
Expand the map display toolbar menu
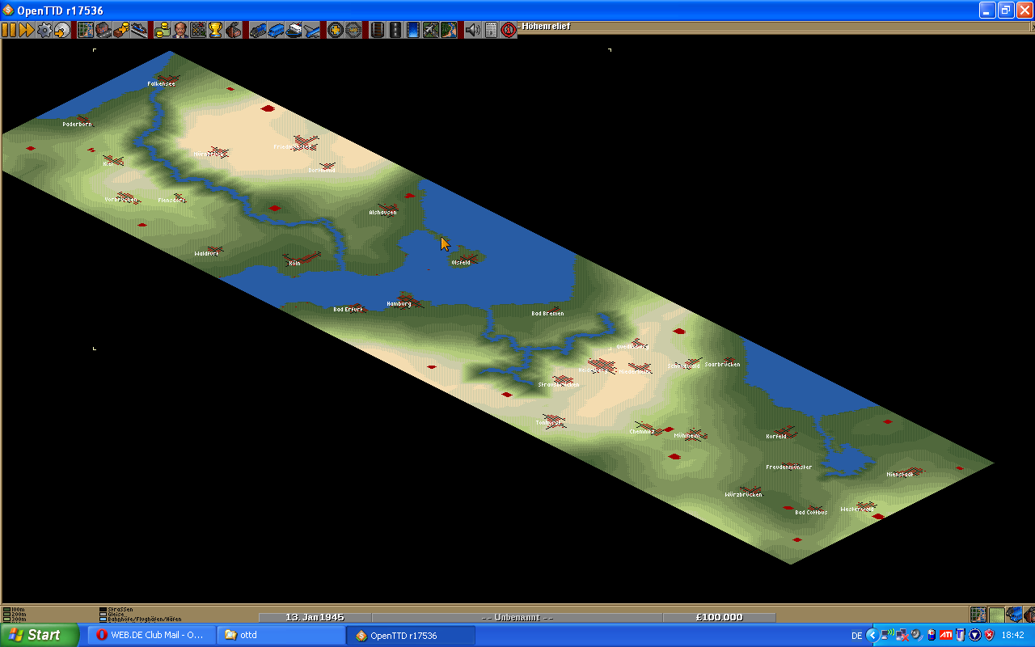coord(86,30)
